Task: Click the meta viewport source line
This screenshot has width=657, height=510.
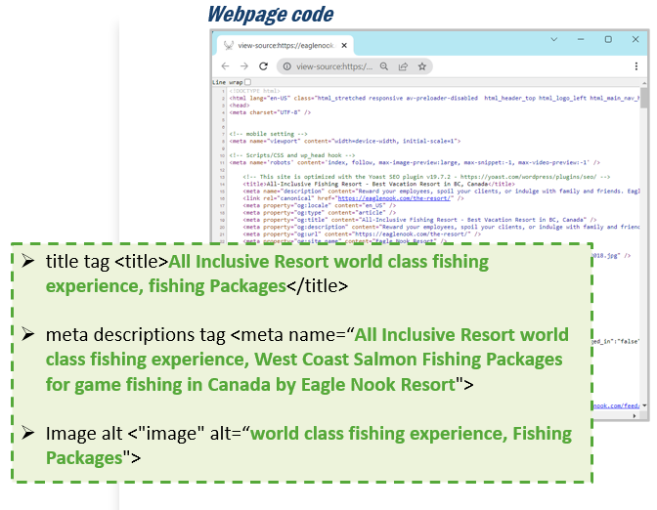Action: pos(345,141)
